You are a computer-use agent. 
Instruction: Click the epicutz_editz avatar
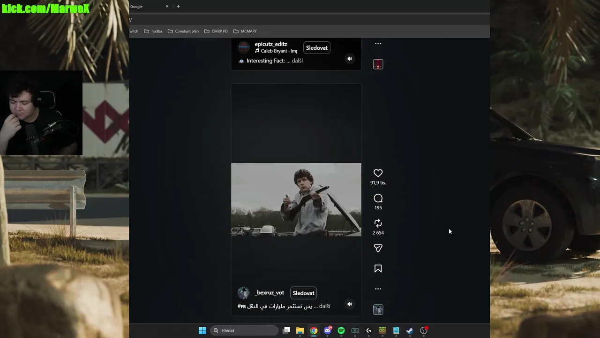243,47
